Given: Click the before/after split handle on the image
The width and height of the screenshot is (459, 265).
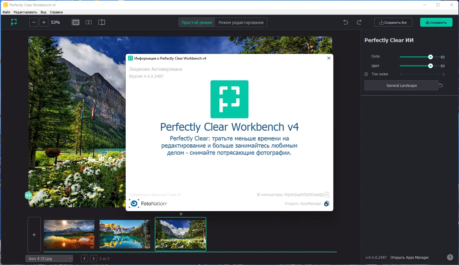Looking at the screenshot, I should 28,195.
